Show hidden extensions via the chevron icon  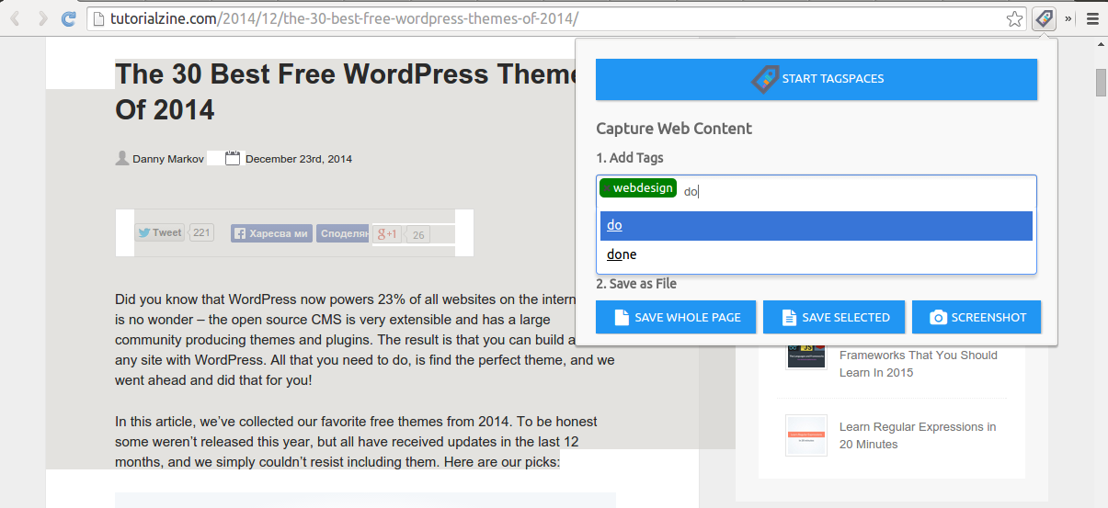(1068, 18)
